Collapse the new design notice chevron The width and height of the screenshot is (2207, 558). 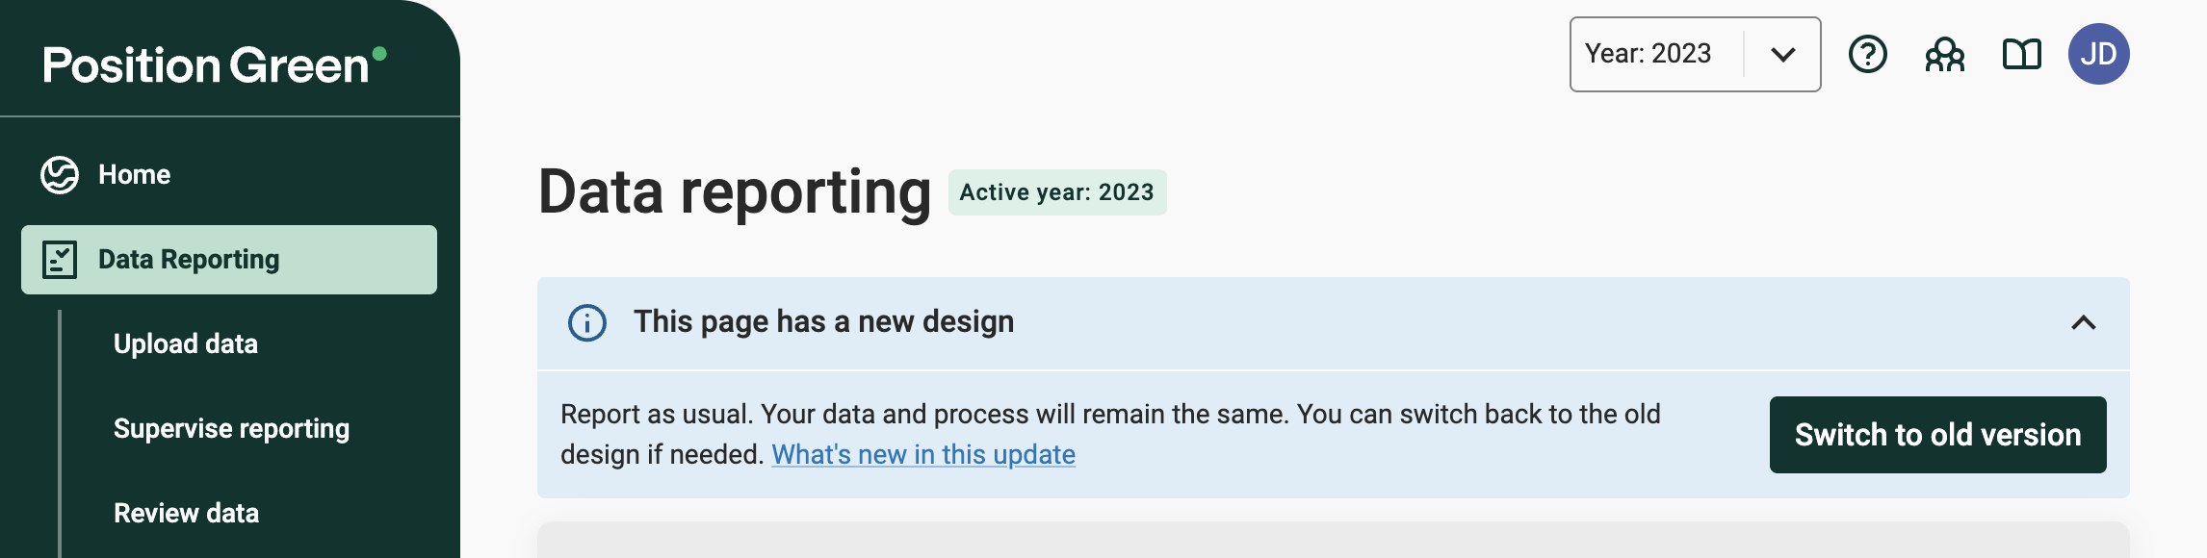click(x=2083, y=323)
